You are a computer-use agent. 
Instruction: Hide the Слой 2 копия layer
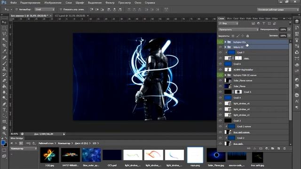click(220, 126)
